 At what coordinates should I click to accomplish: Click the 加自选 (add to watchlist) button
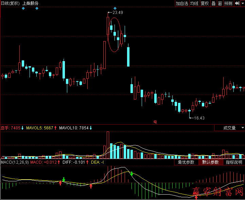[x=182, y=3]
